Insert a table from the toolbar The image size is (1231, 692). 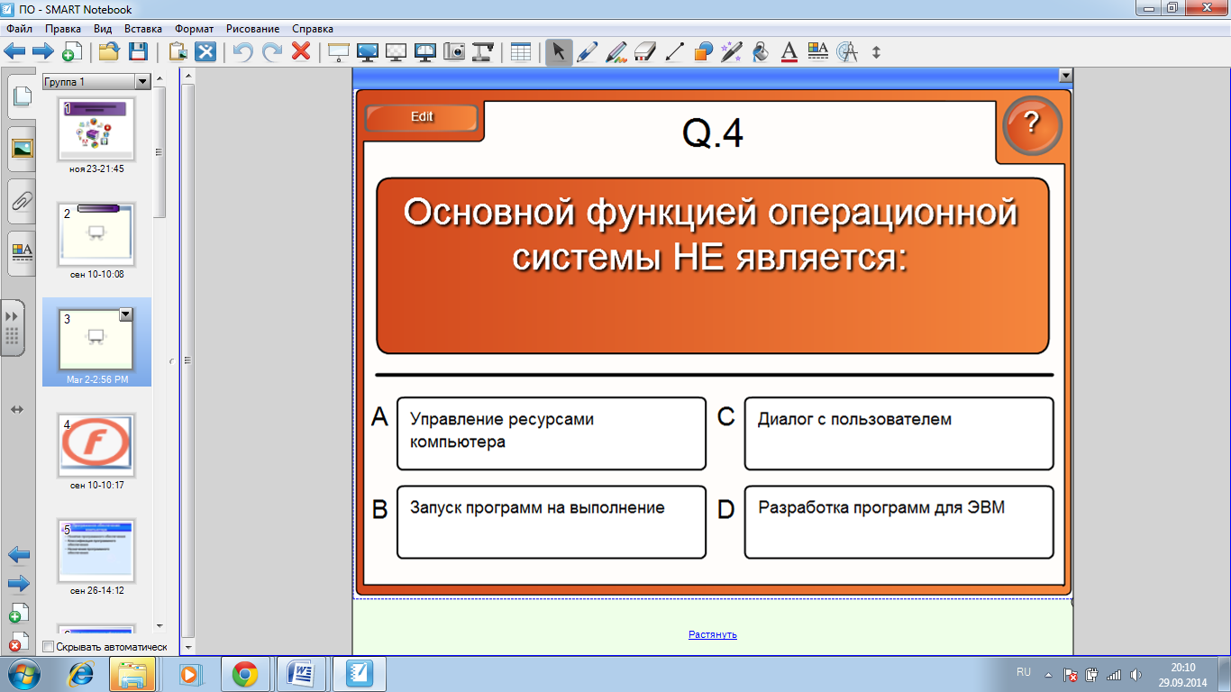pyautogui.click(x=521, y=51)
